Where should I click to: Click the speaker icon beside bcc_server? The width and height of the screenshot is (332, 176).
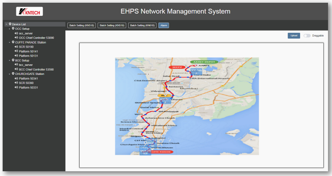coord(16,65)
